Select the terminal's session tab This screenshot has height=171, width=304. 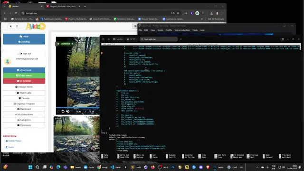tap(159, 39)
